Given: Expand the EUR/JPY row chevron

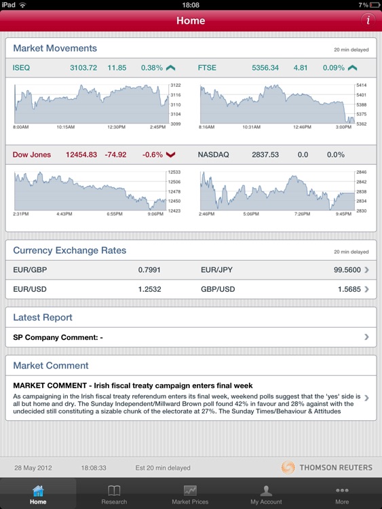Looking at the screenshot, I should click(366, 269).
